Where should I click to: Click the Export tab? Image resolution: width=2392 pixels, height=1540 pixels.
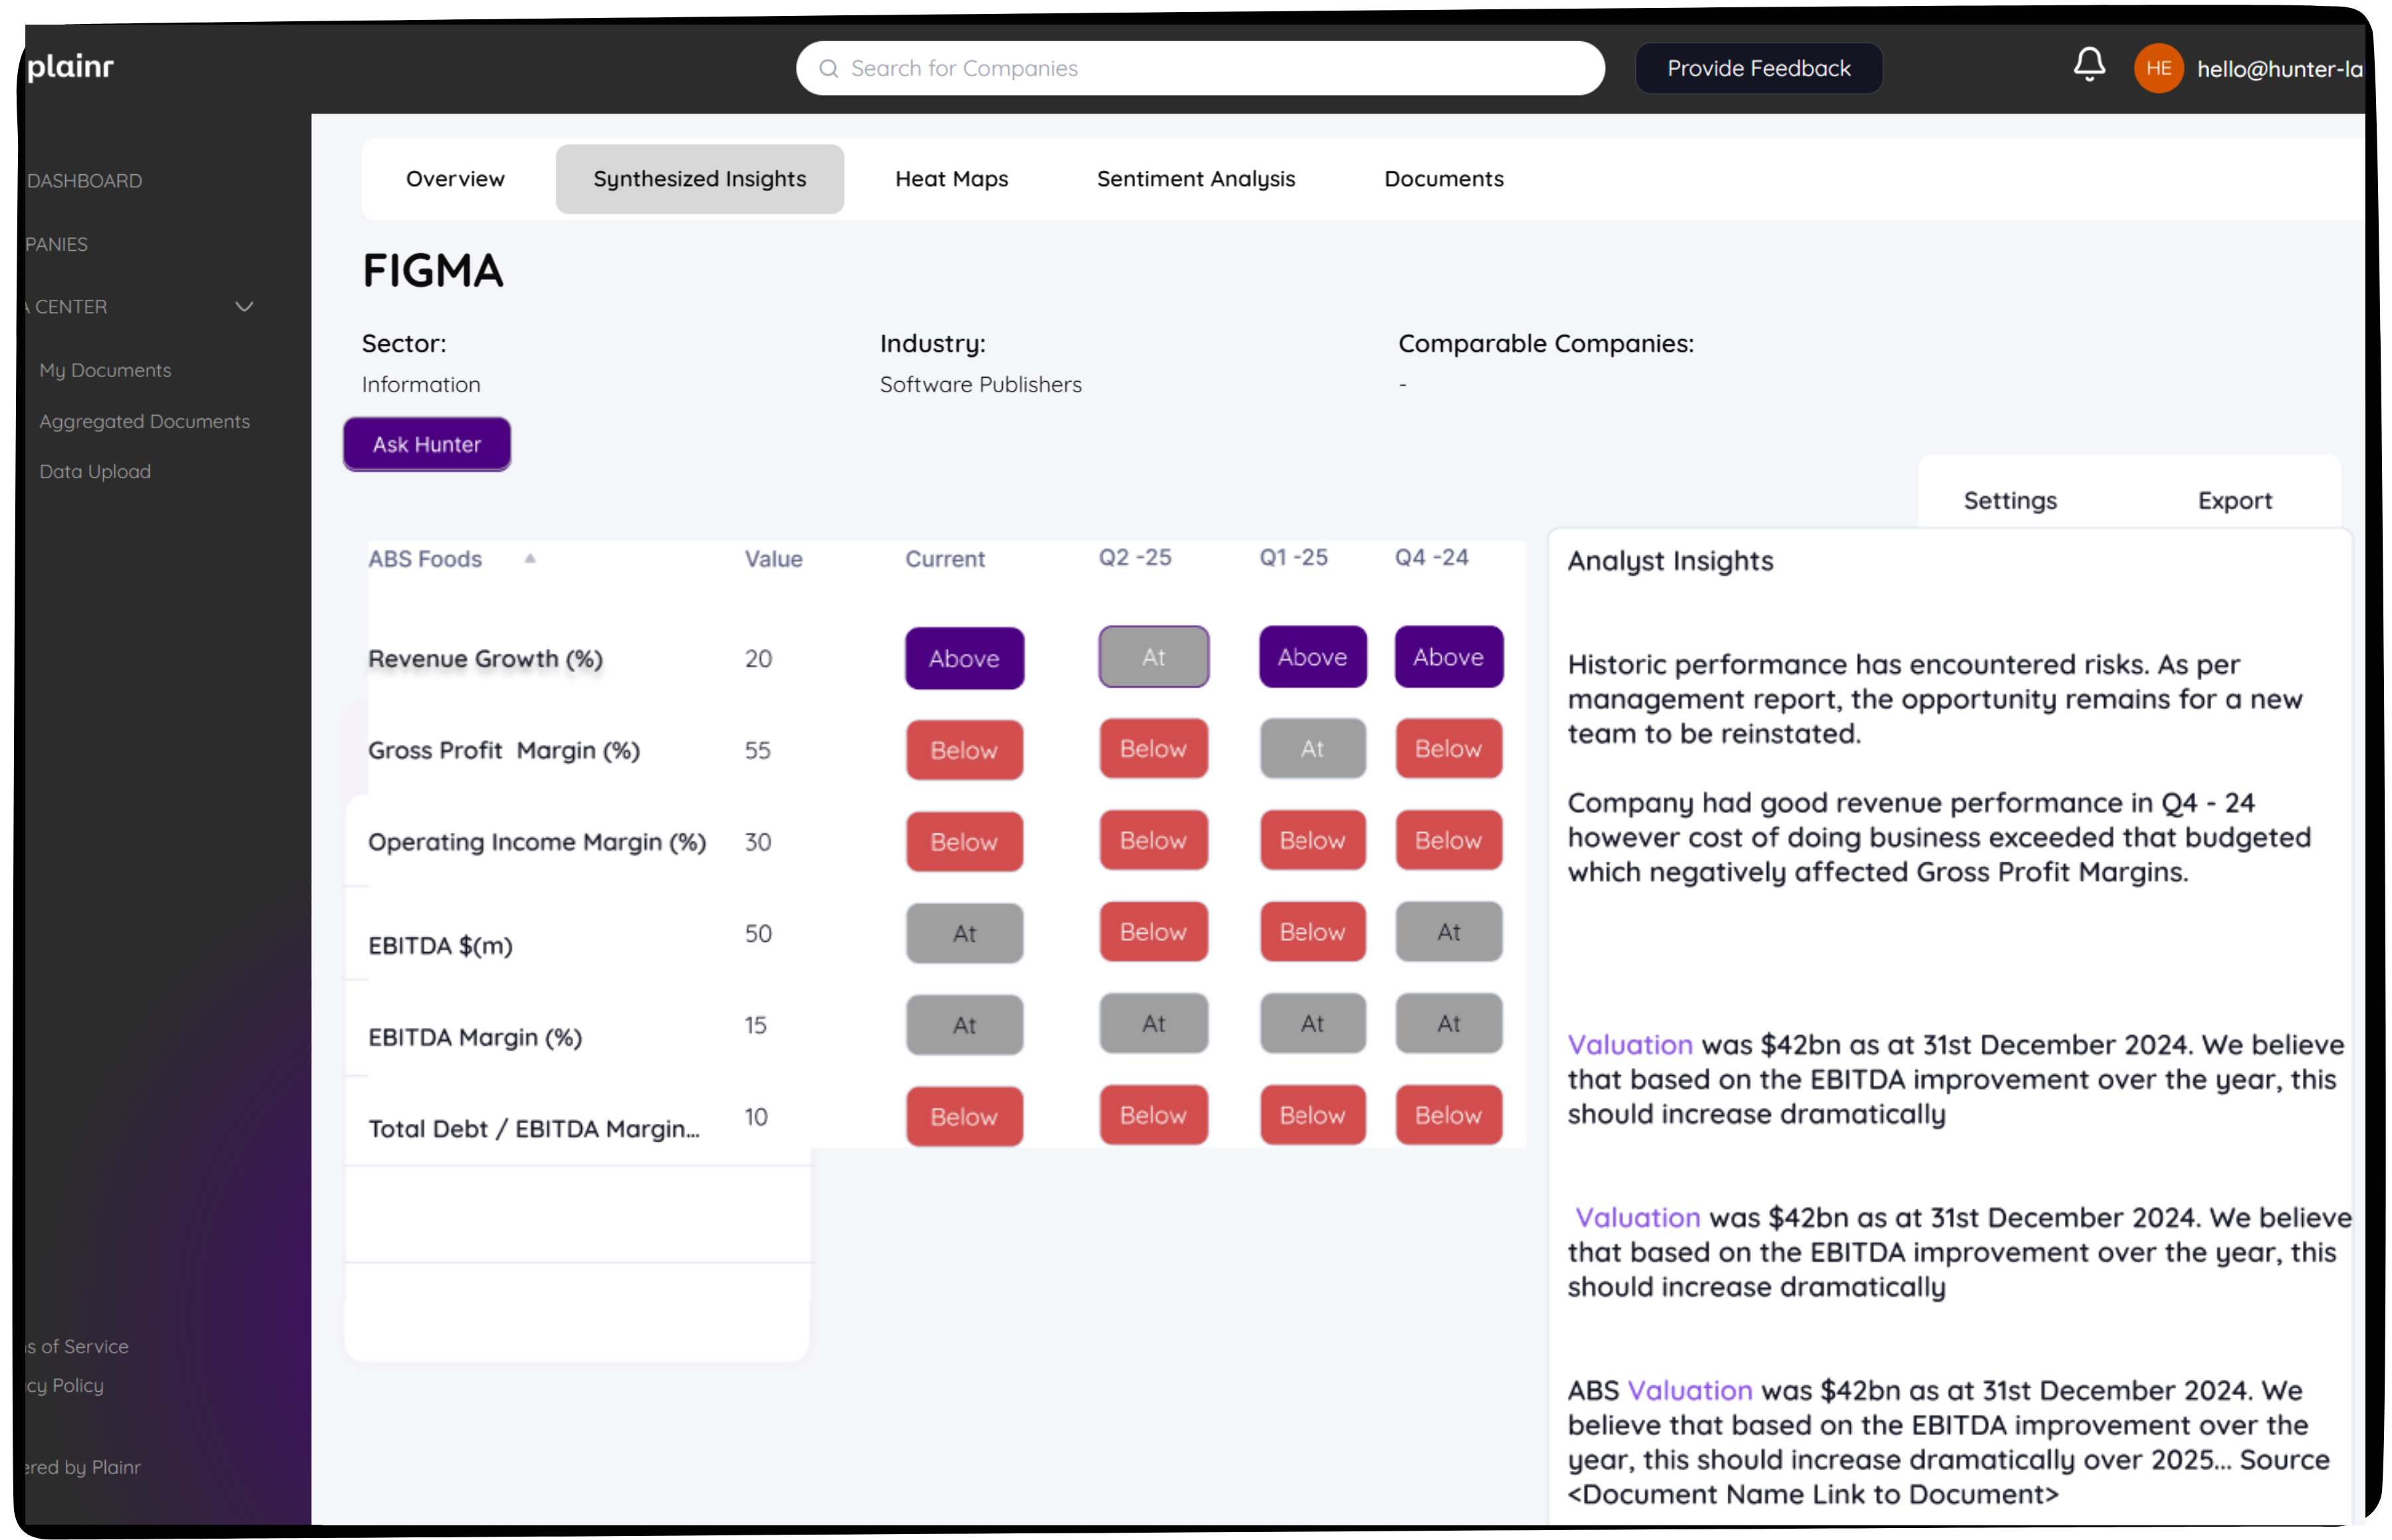[x=2234, y=500]
